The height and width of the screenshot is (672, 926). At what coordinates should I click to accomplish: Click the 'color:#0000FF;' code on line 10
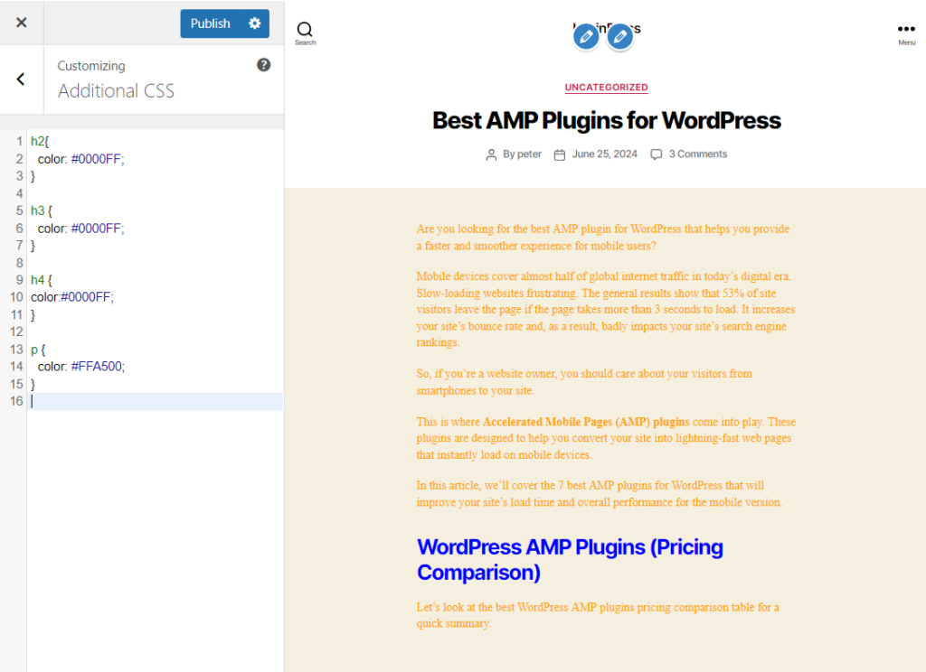pos(72,297)
